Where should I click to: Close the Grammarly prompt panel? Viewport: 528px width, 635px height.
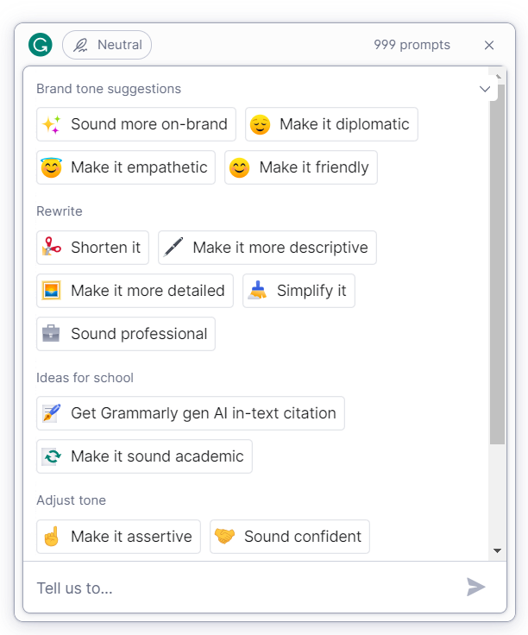489,45
